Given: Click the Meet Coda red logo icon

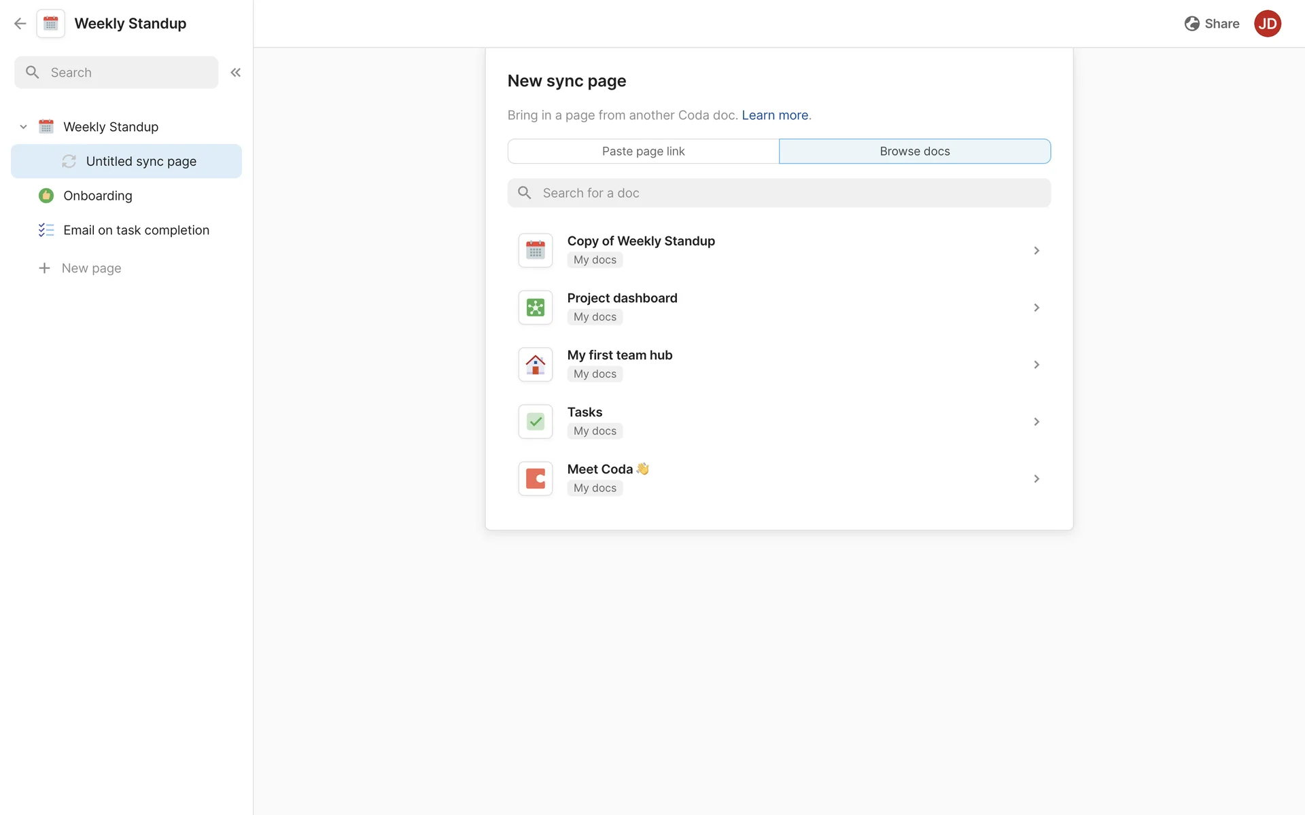Looking at the screenshot, I should coord(536,479).
